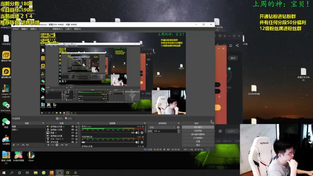Image resolution: width=313 pixels, height=176 pixels.
Task: Open the 视图(V) menu
Action: tap(33, 29)
